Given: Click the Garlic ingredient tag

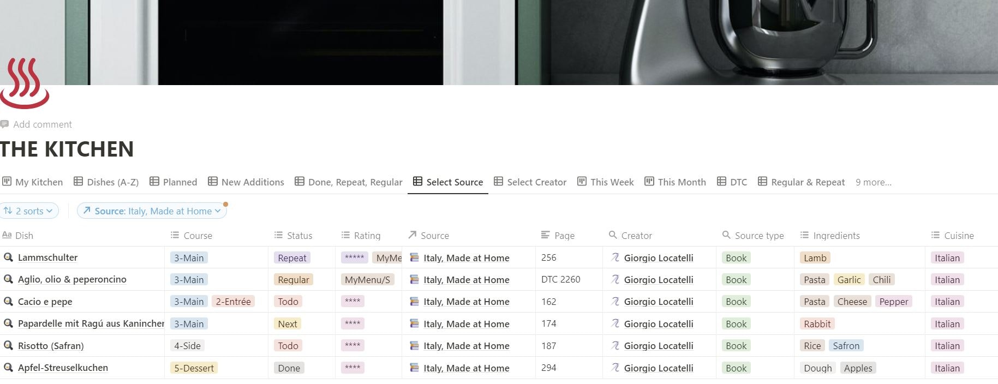Looking at the screenshot, I should (849, 280).
